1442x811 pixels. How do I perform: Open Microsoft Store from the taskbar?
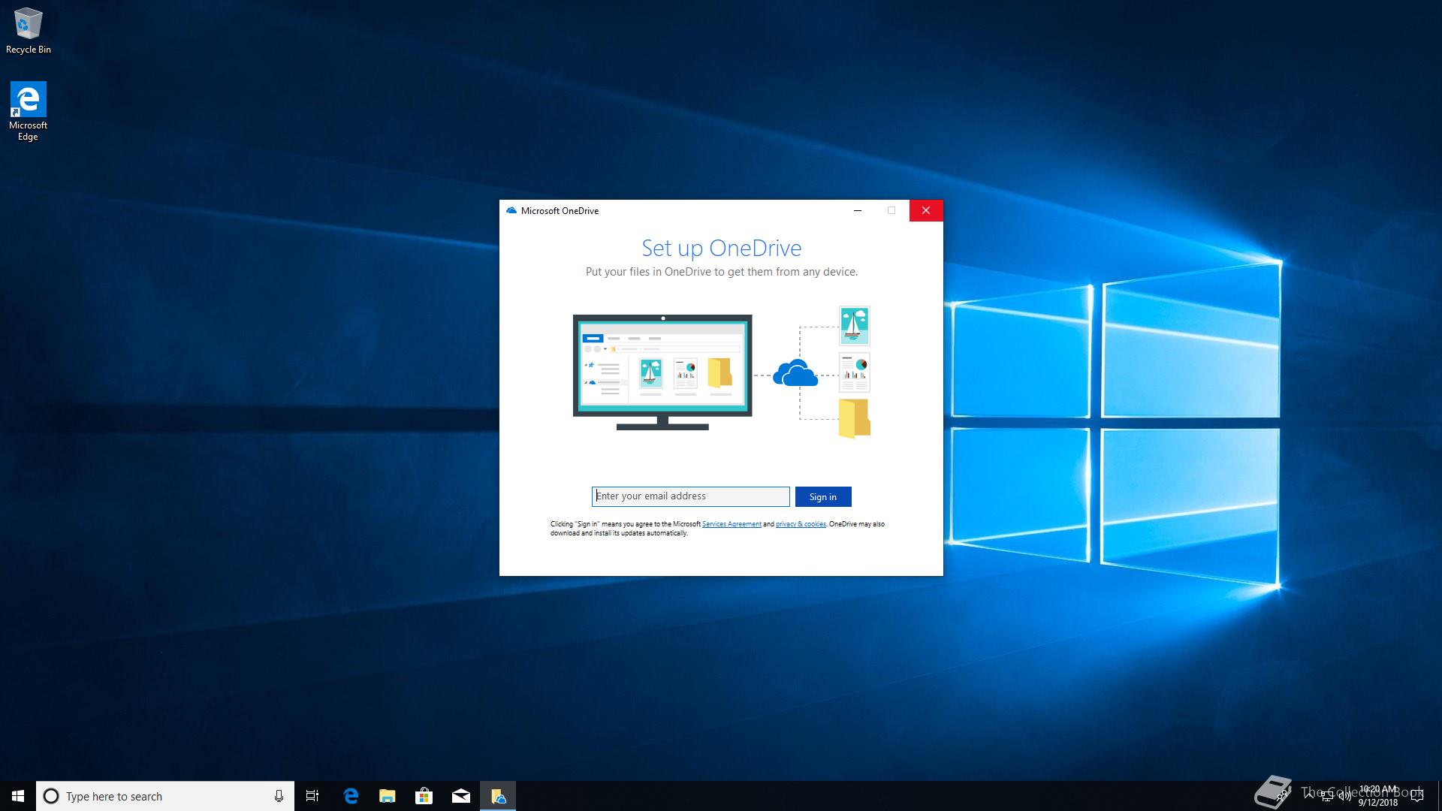(x=424, y=796)
